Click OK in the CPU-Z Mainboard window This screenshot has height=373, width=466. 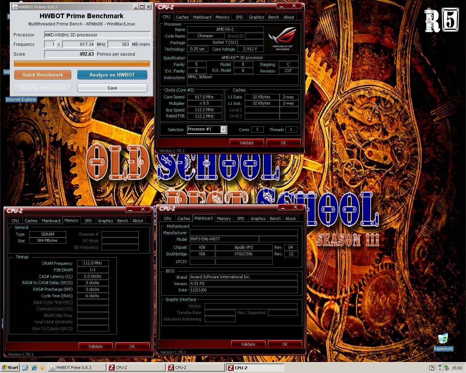(x=285, y=344)
